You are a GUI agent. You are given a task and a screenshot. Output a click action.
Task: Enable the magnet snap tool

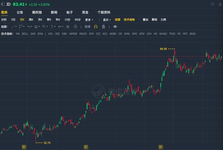96,27
